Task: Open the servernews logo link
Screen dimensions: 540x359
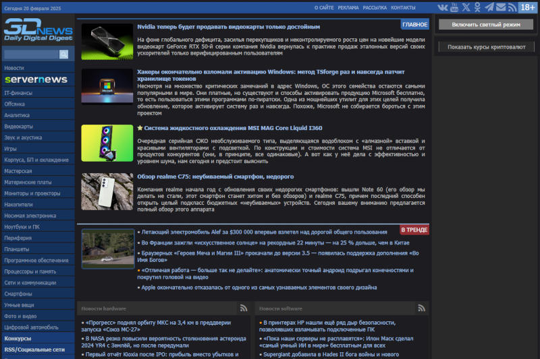Action: [36, 79]
